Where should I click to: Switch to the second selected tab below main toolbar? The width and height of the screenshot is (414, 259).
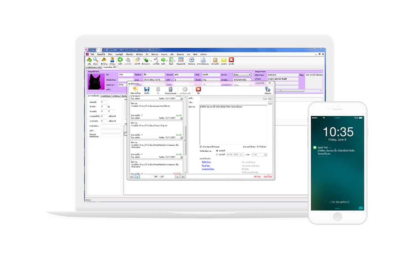pyautogui.click(x=110, y=67)
